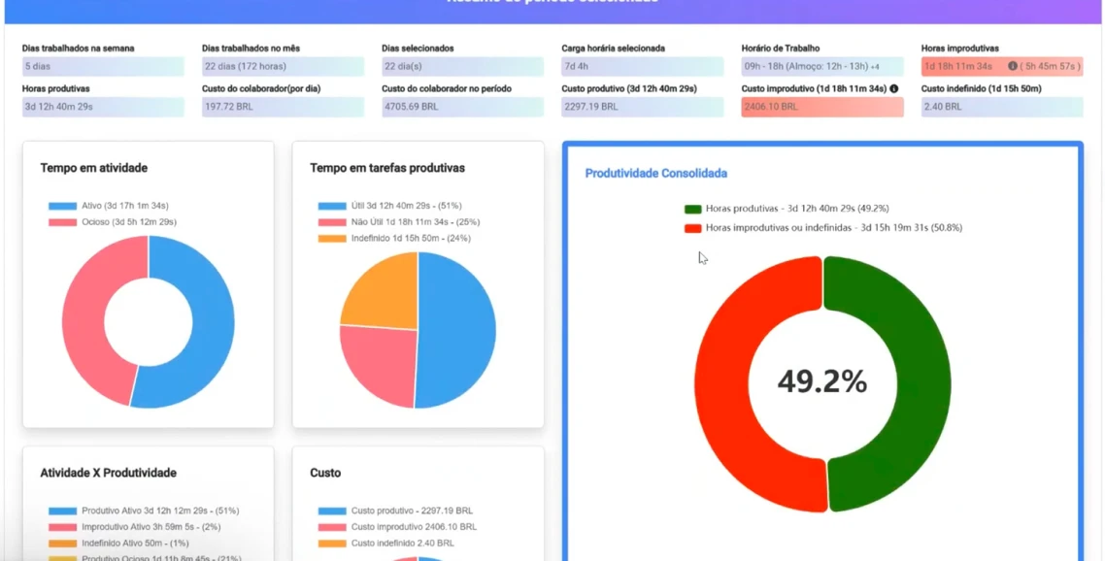Image resolution: width=1105 pixels, height=561 pixels.
Task: Toggle the blue Ativo legend swatch
Action: [63, 206]
